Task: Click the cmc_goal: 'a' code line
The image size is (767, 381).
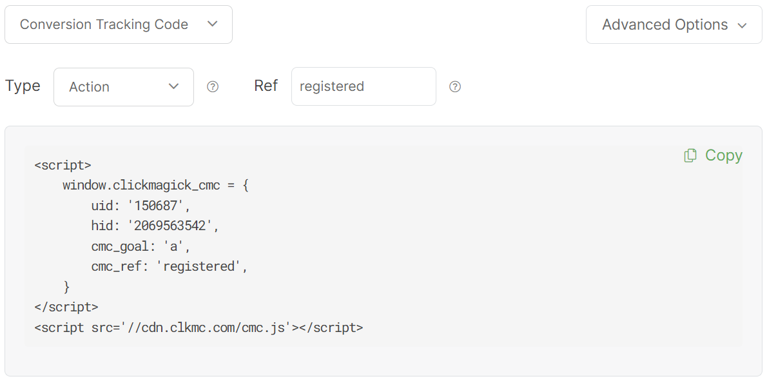Action: [141, 246]
